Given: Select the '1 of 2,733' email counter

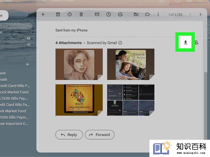Looking at the screenshot, I should pyautogui.click(x=175, y=15).
